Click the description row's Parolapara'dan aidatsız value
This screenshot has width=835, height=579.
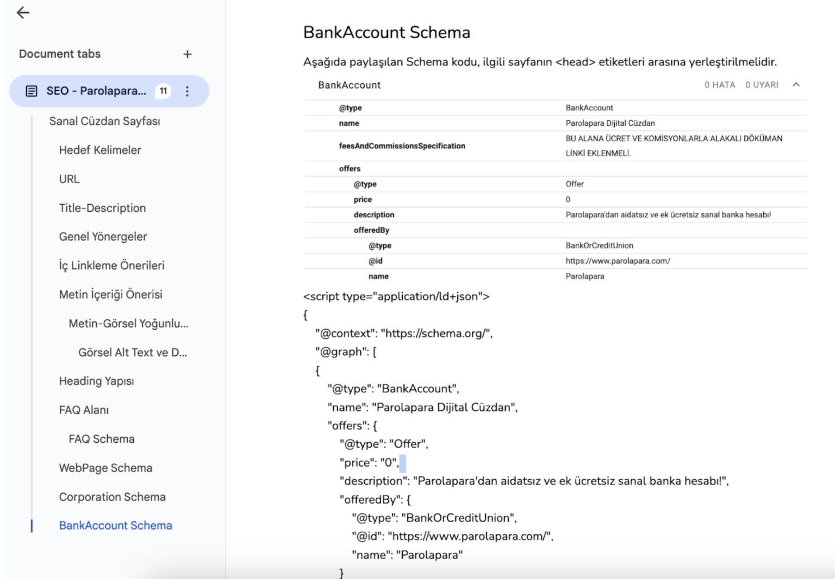(668, 215)
